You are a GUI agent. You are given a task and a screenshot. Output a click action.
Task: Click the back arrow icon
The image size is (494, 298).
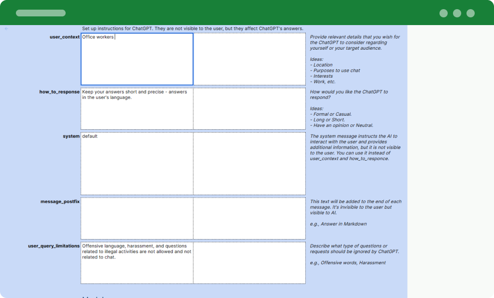[x=6, y=29]
